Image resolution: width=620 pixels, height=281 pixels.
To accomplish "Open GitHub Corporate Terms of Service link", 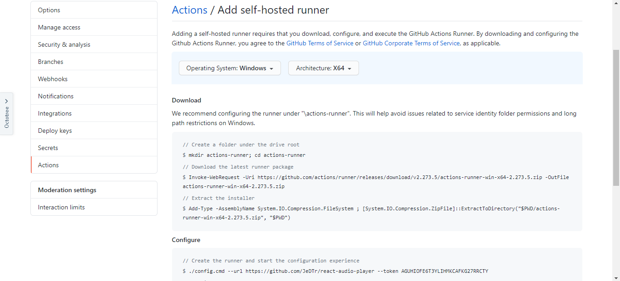I will (x=411, y=43).
